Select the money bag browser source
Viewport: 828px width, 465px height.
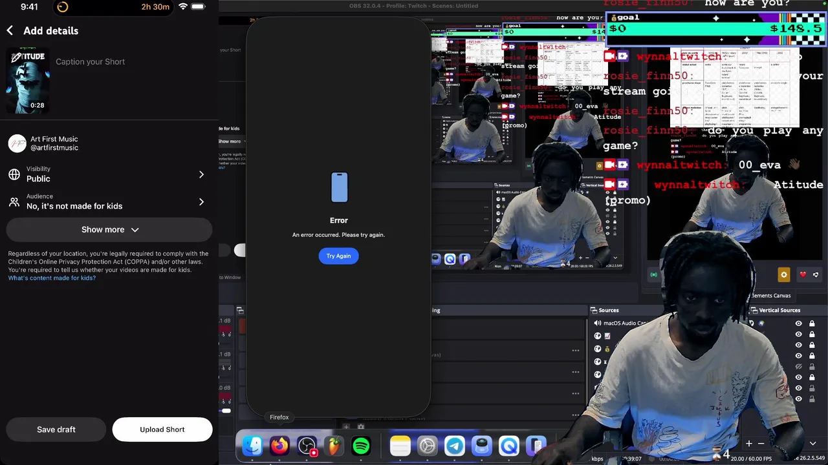pos(607,349)
